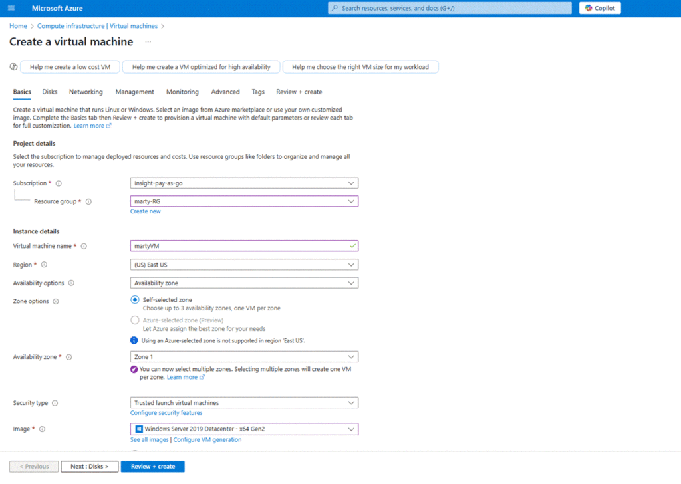
Task: Select the Self-selected zone radio button
Action: [x=135, y=301]
